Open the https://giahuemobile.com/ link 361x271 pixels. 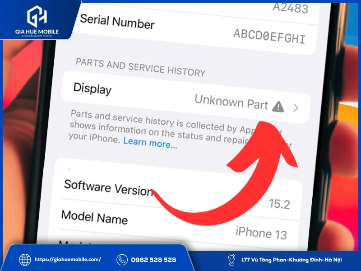(x=68, y=259)
